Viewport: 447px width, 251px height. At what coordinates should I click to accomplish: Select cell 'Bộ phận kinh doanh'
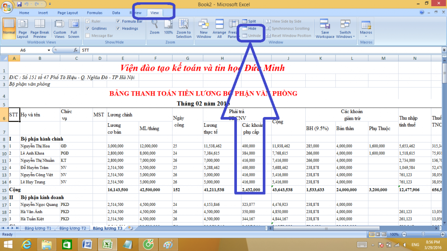[x=42, y=197]
